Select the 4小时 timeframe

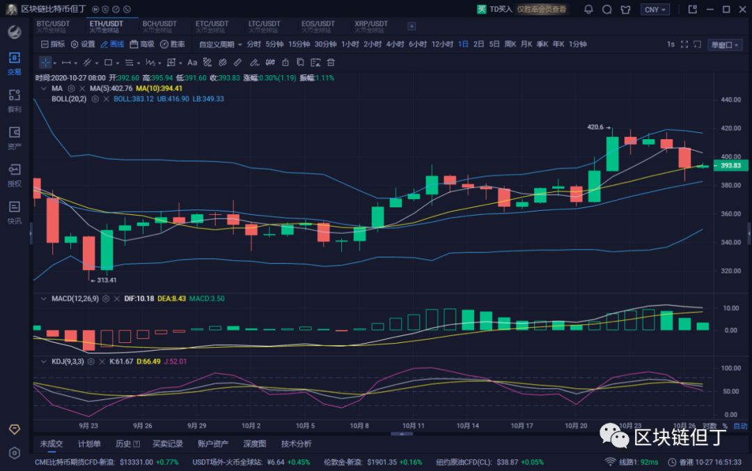[x=395, y=44]
